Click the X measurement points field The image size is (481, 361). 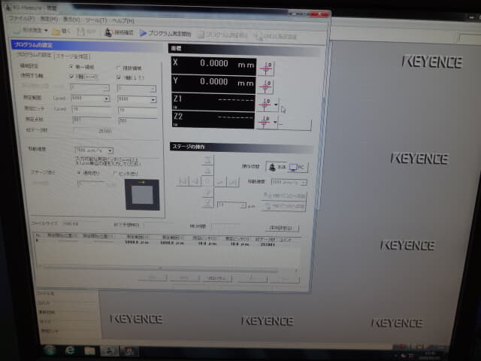click(92, 120)
